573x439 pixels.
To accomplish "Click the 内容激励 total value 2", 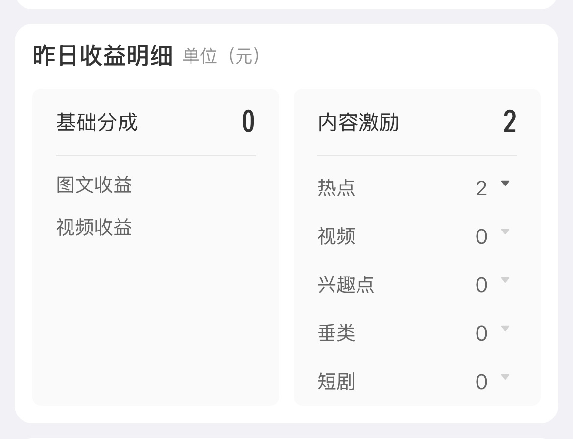I will coord(510,121).
